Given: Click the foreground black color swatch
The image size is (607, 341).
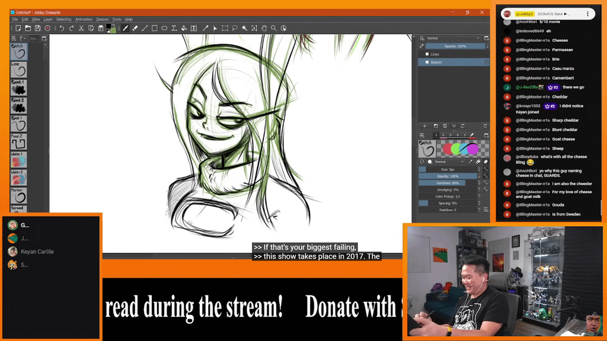Looking at the screenshot, I should (109, 27).
